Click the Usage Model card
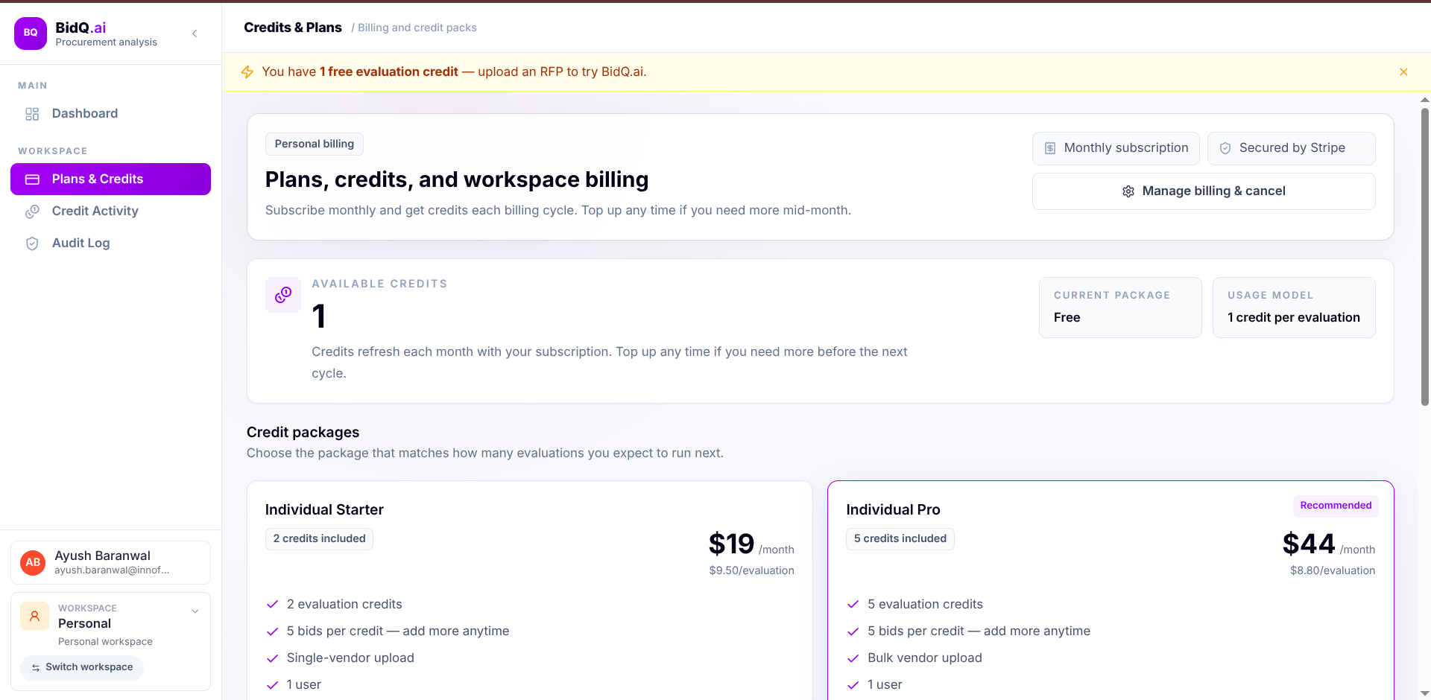Viewport: 1431px width, 700px height. click(x=1294, y=308)
